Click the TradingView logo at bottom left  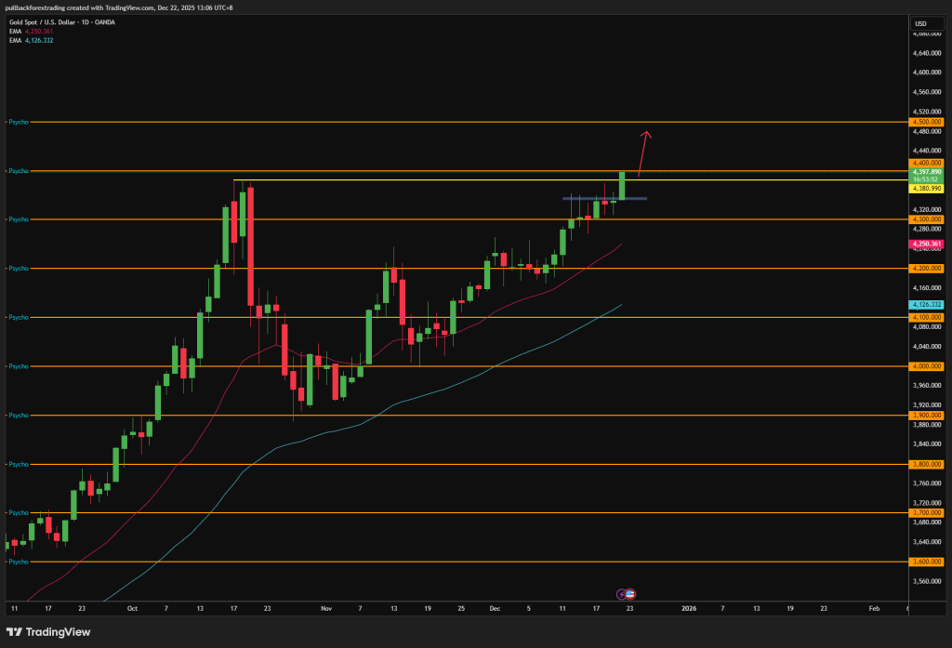click(x=49, y=632)
